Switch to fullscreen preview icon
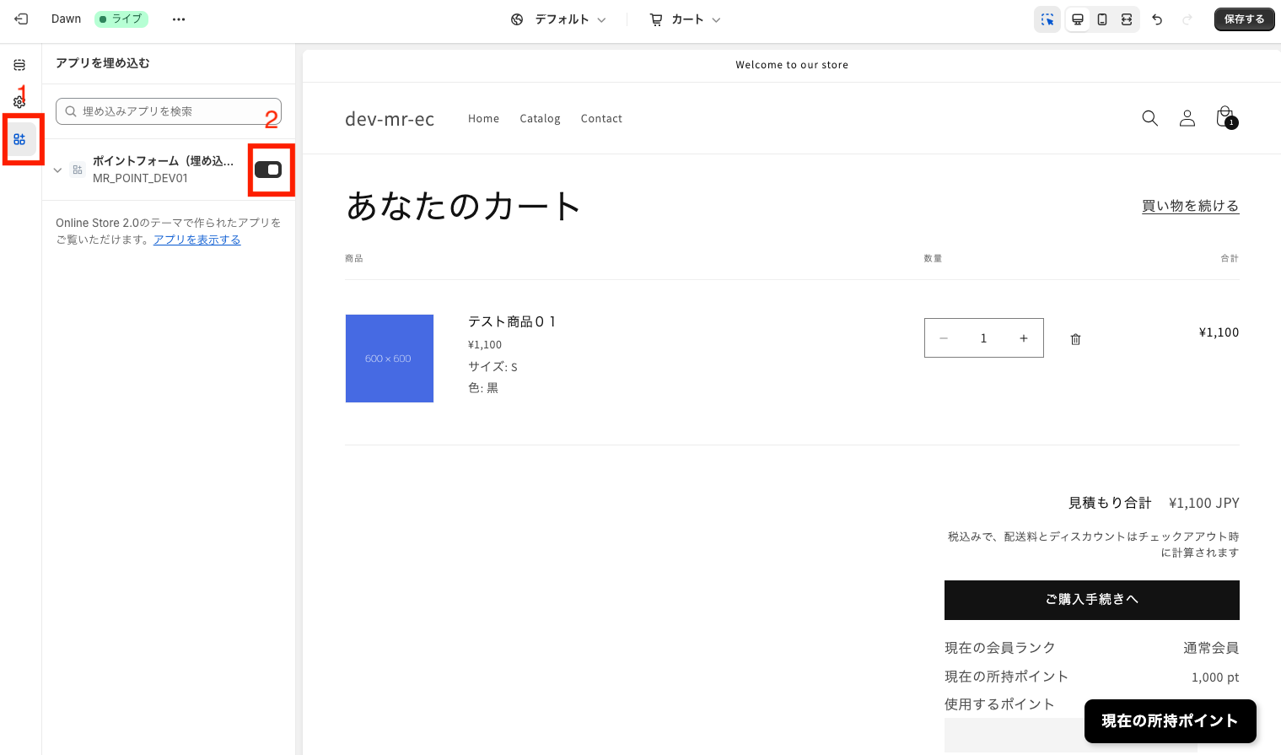The width and height of the screenshot is (1281, 755). pos(1127,19)
